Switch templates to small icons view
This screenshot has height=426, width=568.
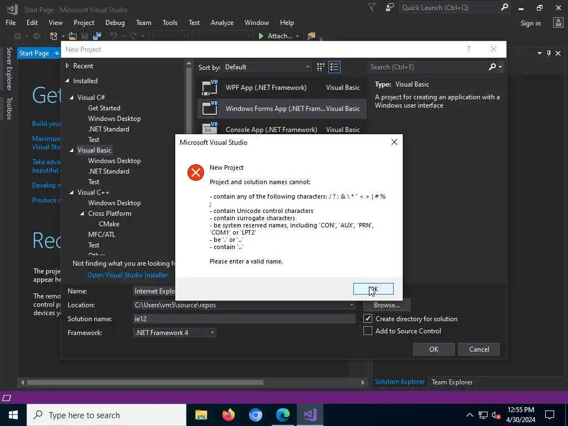pos(321,67)
